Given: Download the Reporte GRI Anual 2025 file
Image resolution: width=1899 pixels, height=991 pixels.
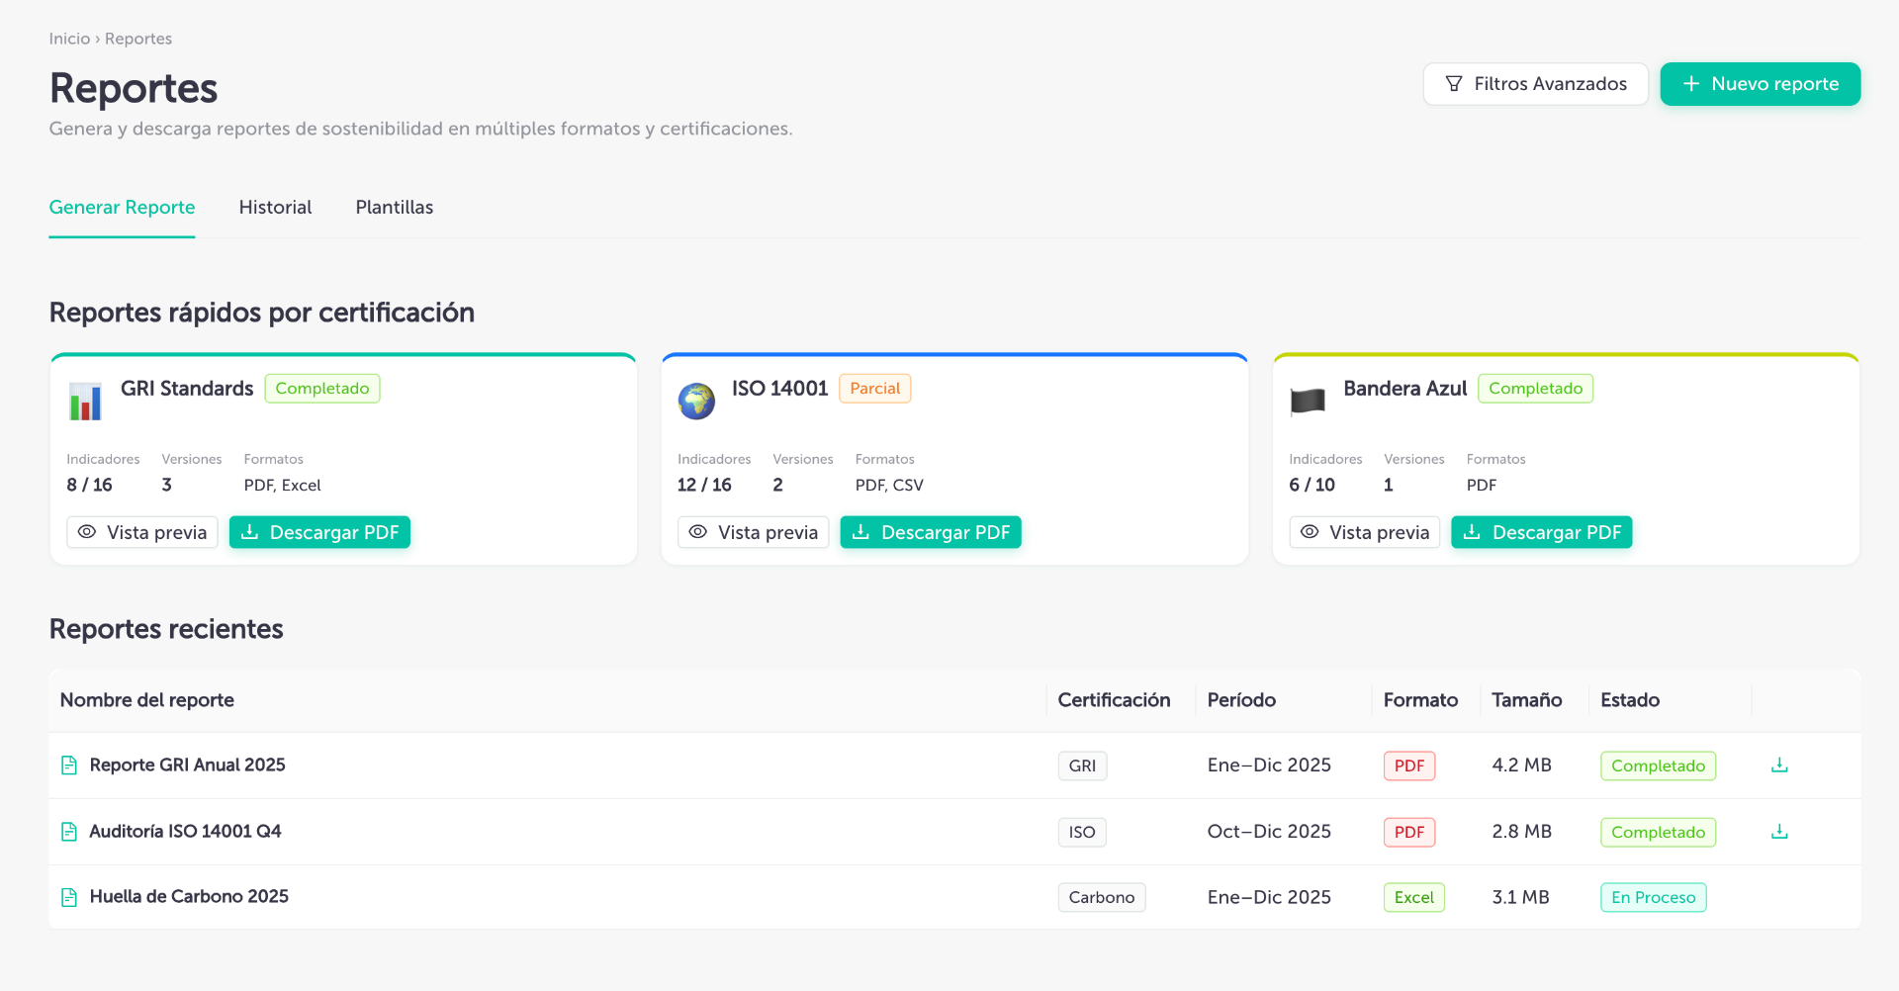Looking at the screenshot, I should pyautogui.click(x=1779, y=766).
